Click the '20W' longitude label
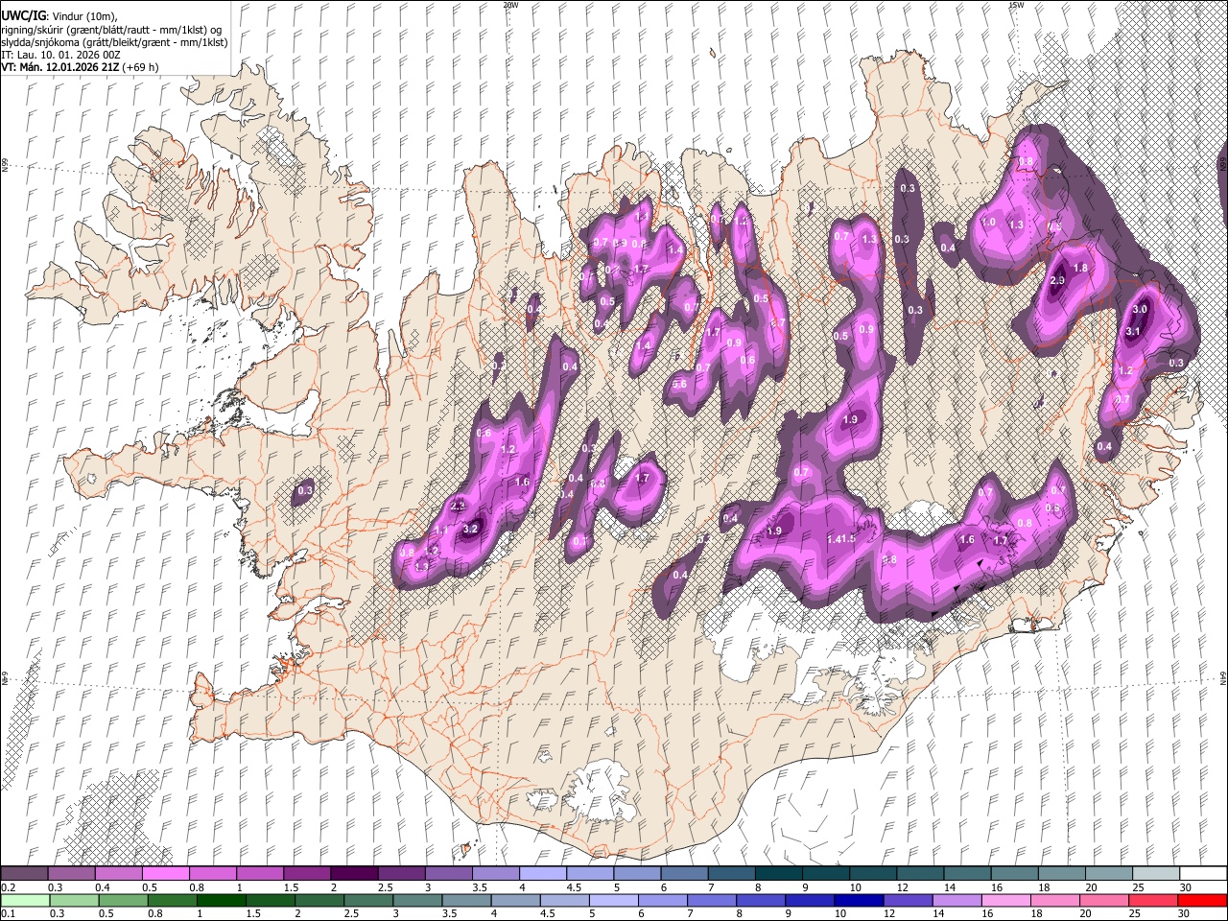This screenshot has height=921, width=1228. (510, 5)
